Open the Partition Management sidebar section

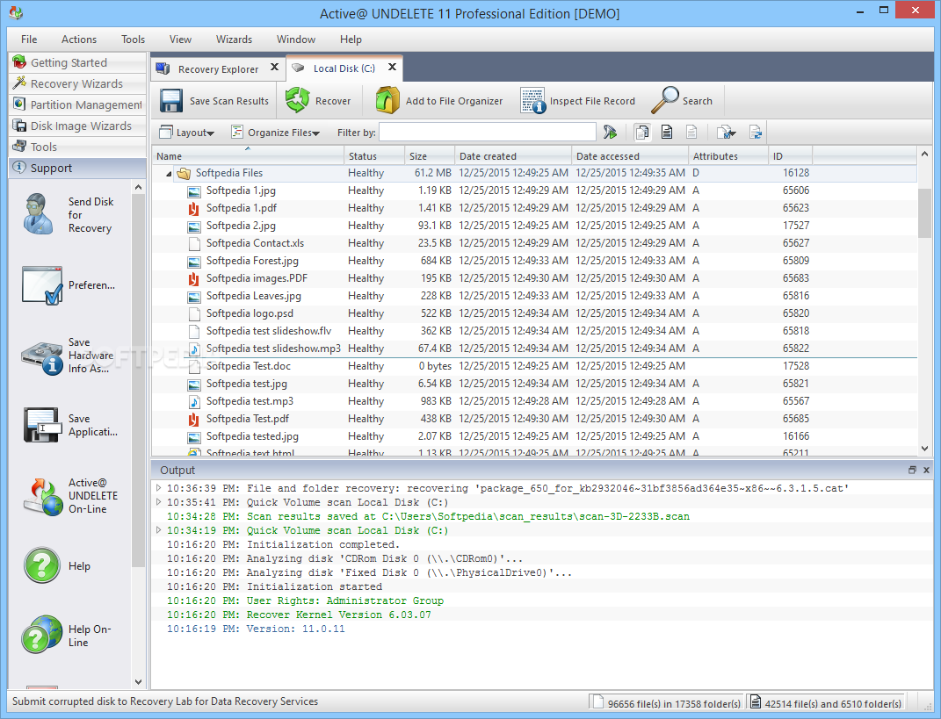[77, 104]
